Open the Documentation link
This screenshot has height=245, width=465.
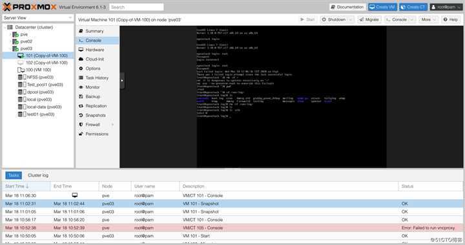pos(347,7)
